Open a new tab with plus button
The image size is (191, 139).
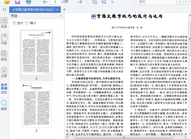pyautogui.click(x=64, y=10)
